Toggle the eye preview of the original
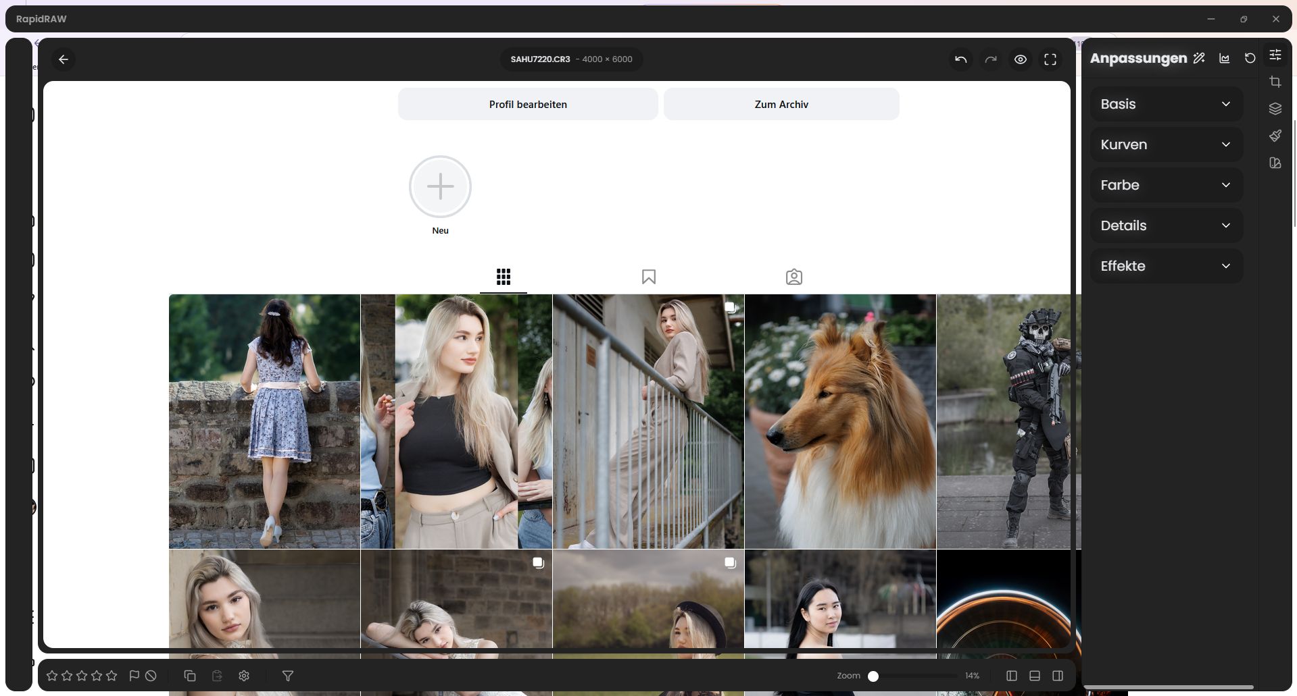Viewport: 1297px width, 696px height. (x=1020, y=59)
